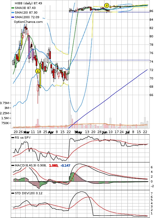162x218 pixels.
Task: Click the Mar label on date axis
Action: pyautogui.click(x=26, y=132)
